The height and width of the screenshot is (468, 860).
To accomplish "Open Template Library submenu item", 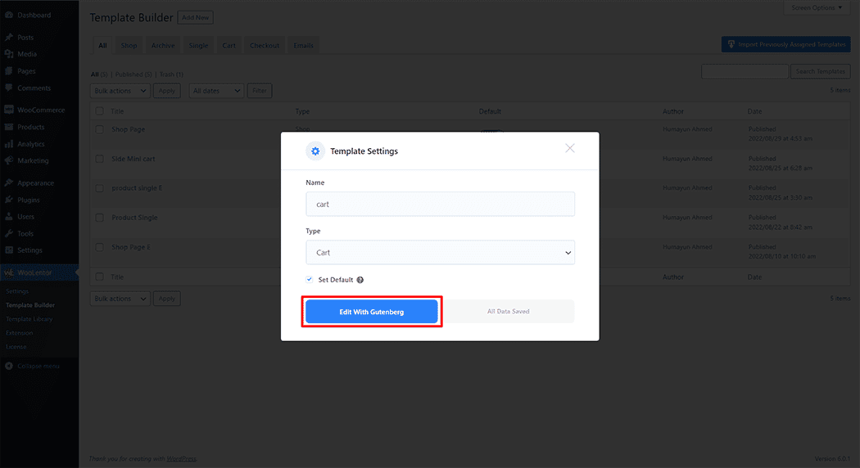I will (x=29, y=319).
